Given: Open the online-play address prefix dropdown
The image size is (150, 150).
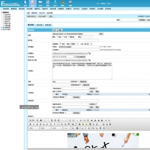Looking at the screenshot, I should tap(93, 104).
